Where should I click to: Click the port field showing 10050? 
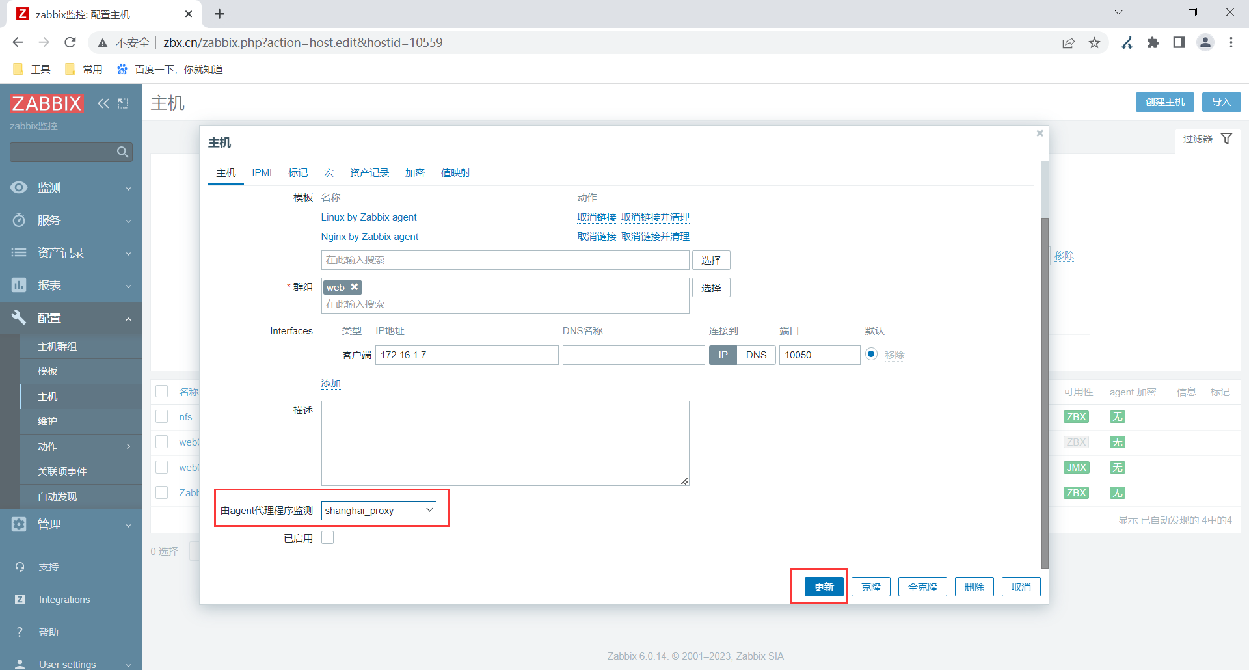pyautogui.click(x=820, y=355)
